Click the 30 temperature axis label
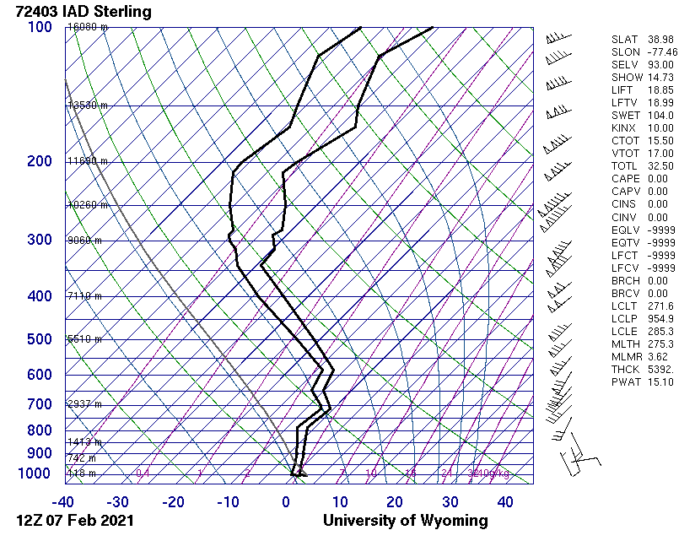 tap(450, 502)
